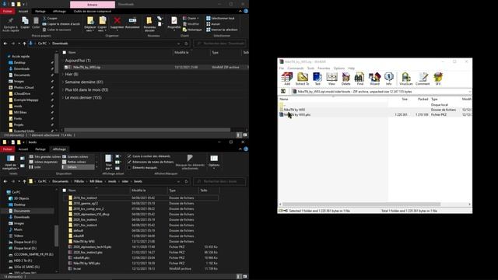The height and width of the screenshot is (280, 498).
Task: Click WinRAR up-one-level button beside path
Action: [x=283, y=92]
